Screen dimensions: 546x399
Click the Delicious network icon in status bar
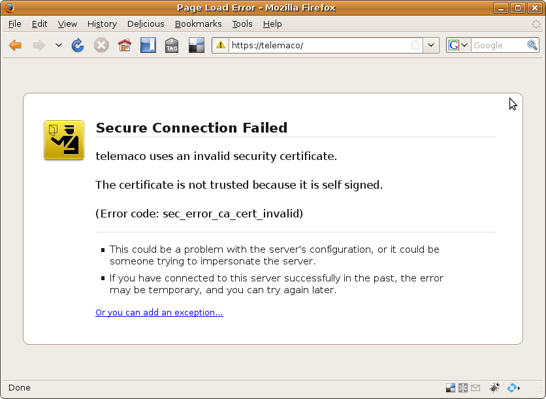[x=462, y=387]
